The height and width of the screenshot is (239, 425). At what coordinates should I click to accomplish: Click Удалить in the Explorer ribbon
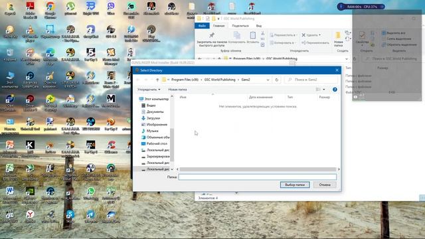tap(311, 35)
